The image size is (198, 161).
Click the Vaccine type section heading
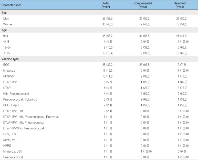pos(10,59)
